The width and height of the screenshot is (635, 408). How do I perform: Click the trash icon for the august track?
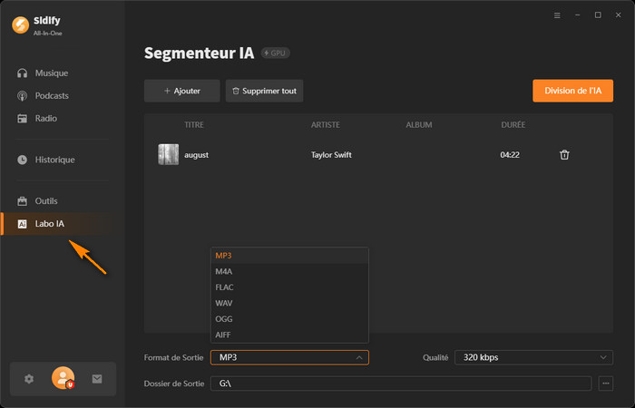[564, 155]
